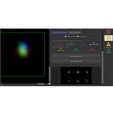Click the app icon in title bar

1,27
